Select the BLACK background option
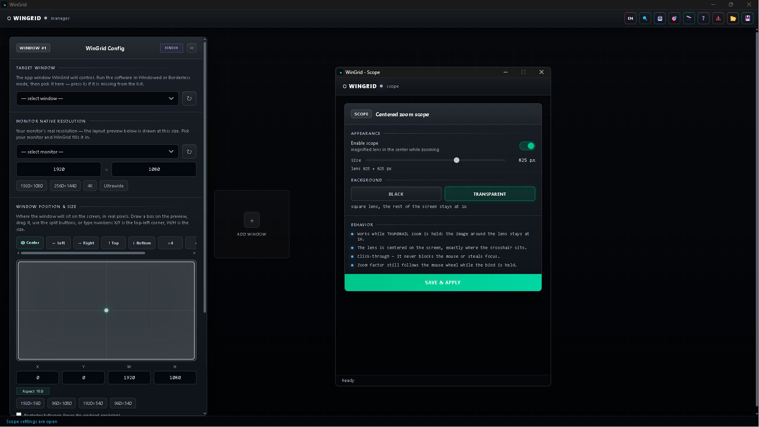The width and height of the screenshot is (759, 427). (x=396, y=194)
